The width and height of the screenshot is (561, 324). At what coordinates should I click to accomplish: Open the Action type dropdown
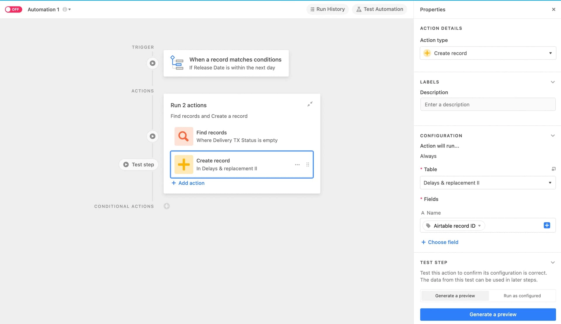pyautogui.click(x=488, y=53)
